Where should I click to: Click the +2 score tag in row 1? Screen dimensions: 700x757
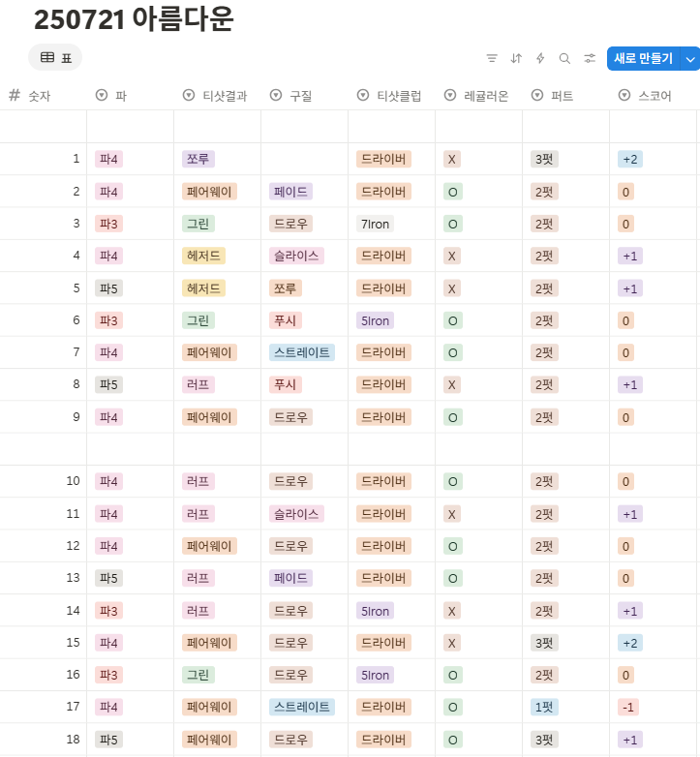pyautogui.click(x=630, y=159)
